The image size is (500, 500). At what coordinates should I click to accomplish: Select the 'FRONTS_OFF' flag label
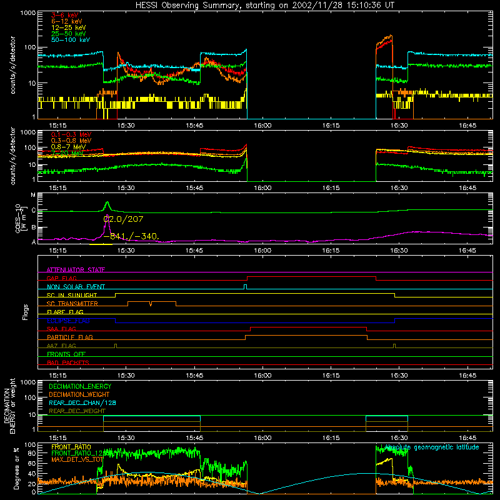click(x=66, y=354)
